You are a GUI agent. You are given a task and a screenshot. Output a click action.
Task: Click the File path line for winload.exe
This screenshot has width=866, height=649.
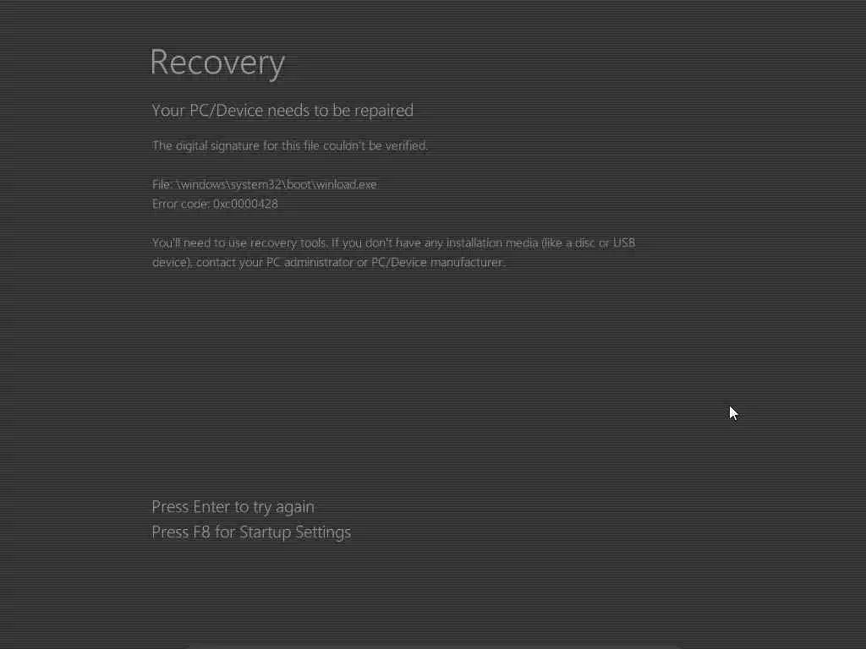265,184
